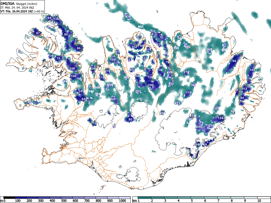Select the teal 4–5 km legend swatch

point(184,198)
